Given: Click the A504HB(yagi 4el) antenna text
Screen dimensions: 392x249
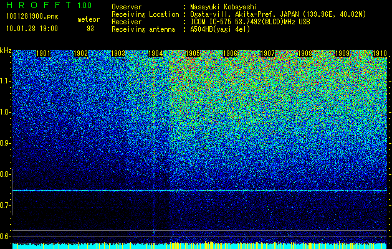Looking at the screenshot, I should [220, 29].
